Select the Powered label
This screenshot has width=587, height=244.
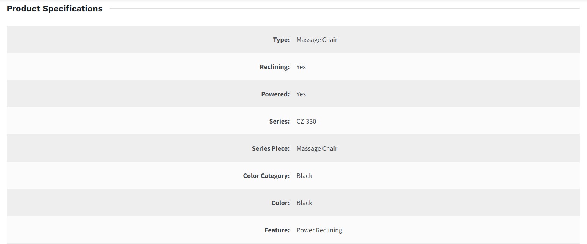pos(275,94)
